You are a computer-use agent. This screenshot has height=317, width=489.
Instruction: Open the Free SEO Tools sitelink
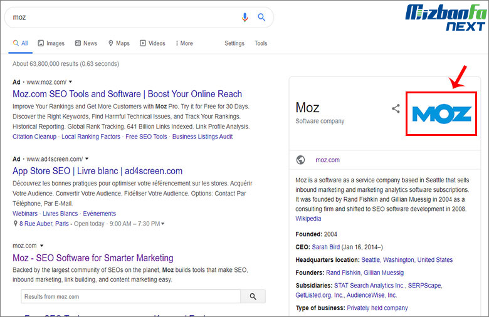coord(146,137)
